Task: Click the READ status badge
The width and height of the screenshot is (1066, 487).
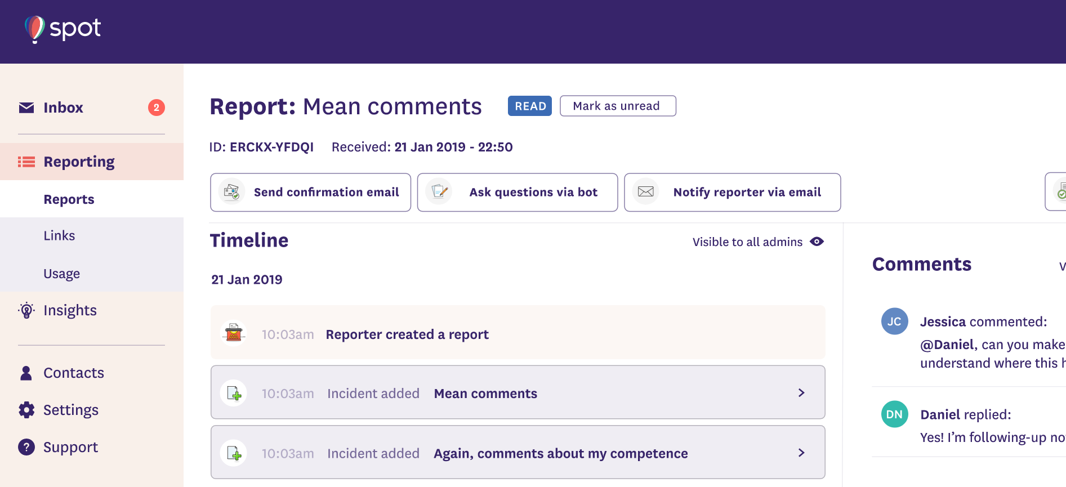Action: click(x=529, y=106)
